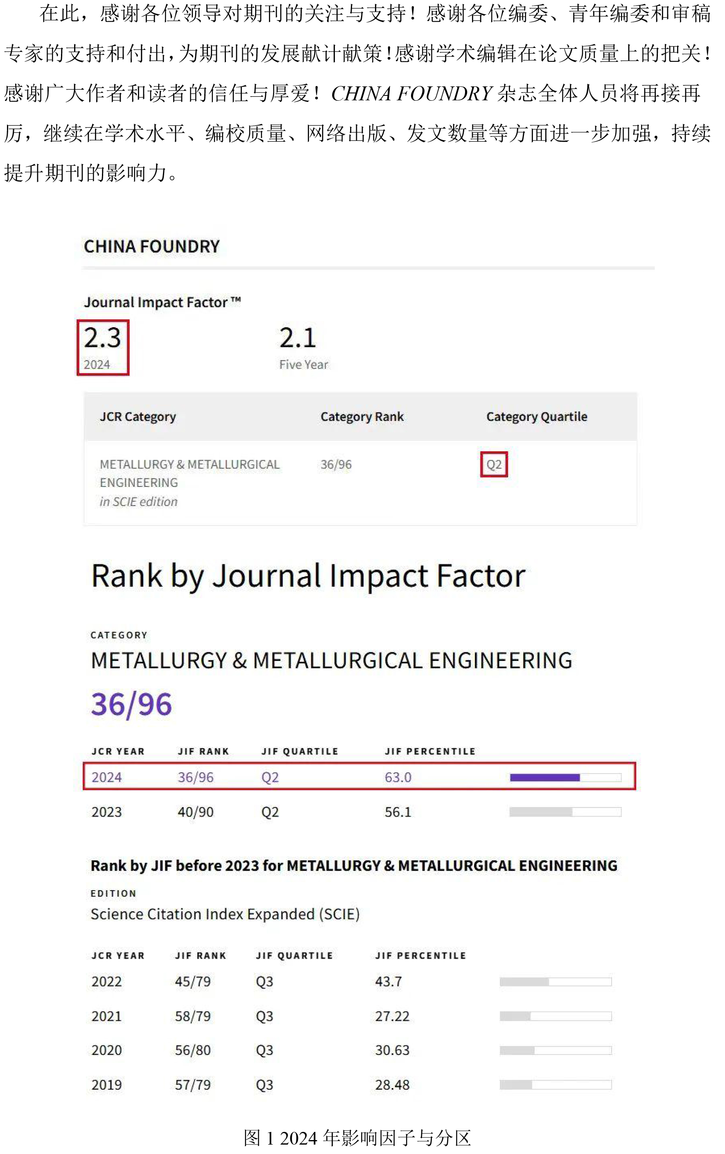Click the 2021 percentile bar showing 27.22
Image resolution: width=725 pixels, height=1154 pixels.
[556, 1016]
